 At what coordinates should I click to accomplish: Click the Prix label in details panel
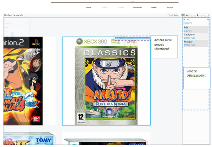point(186,27)
